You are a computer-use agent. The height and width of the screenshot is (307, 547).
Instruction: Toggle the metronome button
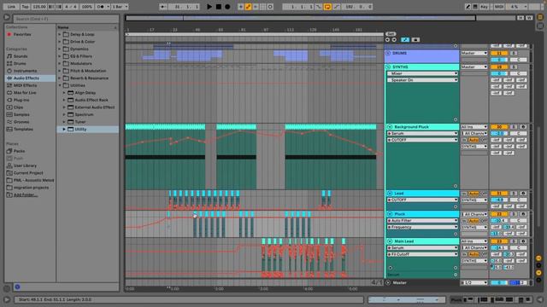tap(102, 7)
